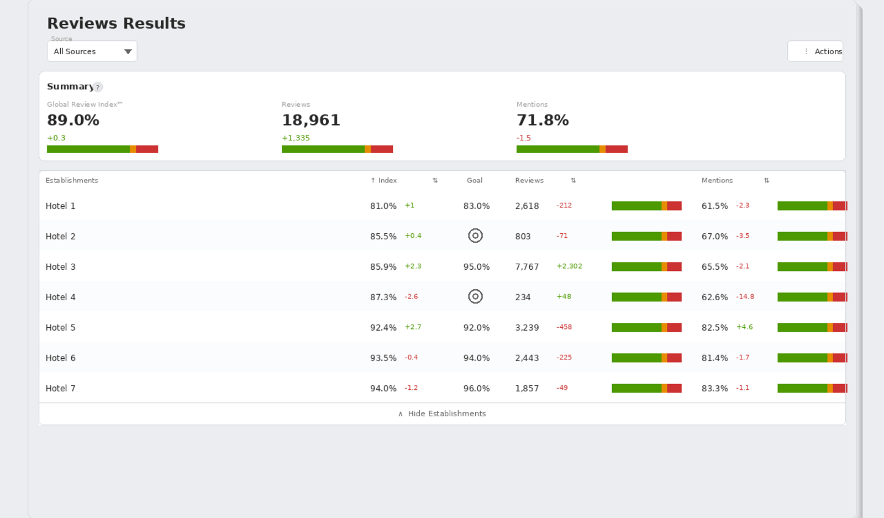Click Hotel 6's 2,443 reviews count
This screenshot has height=518, width=884.
(527, 358)
